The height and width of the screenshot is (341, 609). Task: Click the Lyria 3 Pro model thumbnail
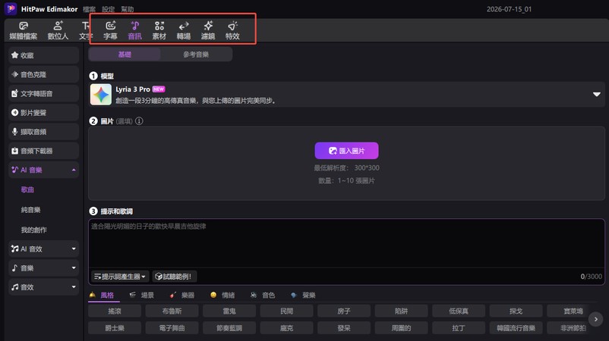pos(101,95)
